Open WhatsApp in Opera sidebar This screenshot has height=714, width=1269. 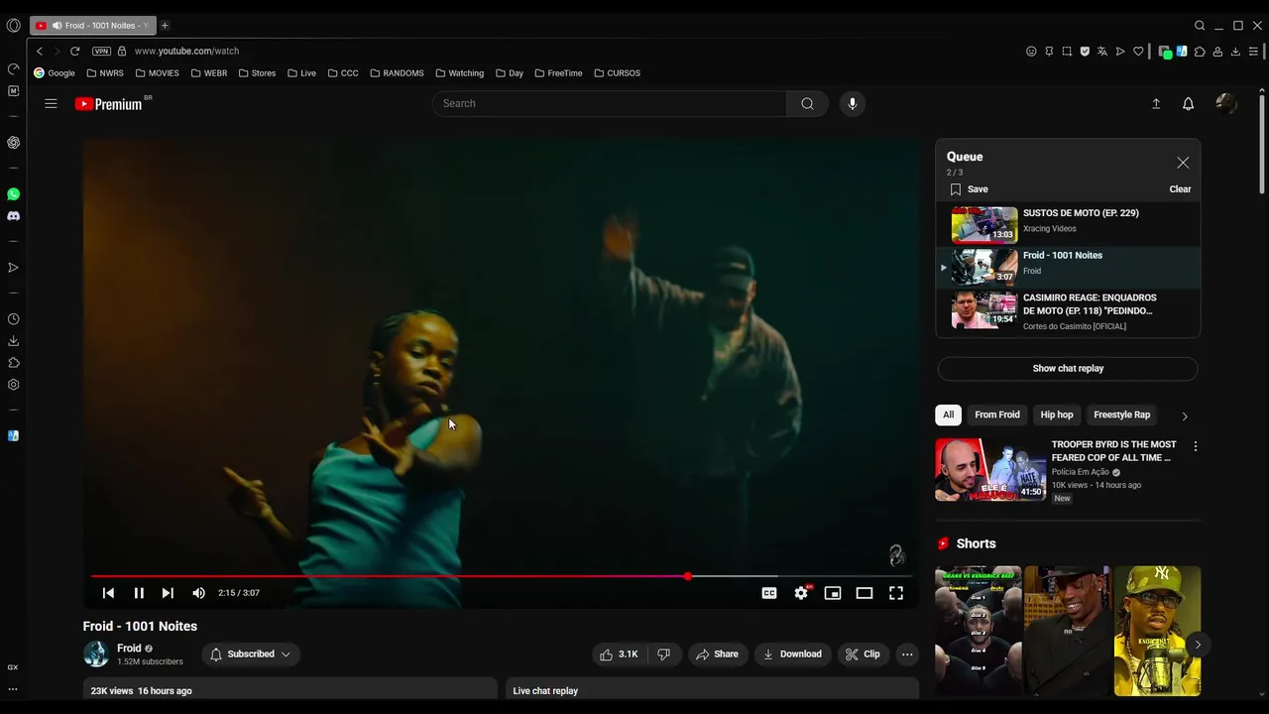point(13,194)
